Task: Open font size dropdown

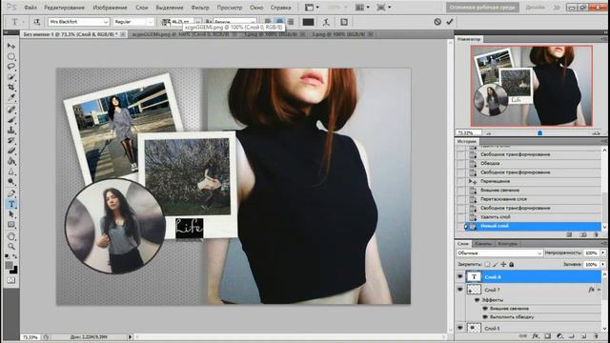Action: pyautogui.click(x=197, y=22)
